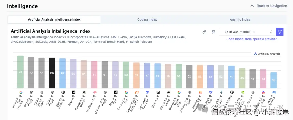The height and width of the screenshot is (120, 293).
Task: Clear the 25 of 334 models selection
Action: [254, 32]
